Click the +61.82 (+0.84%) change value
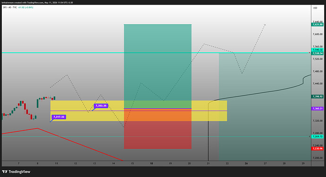The image size is (326, 177). coord(26,7)
